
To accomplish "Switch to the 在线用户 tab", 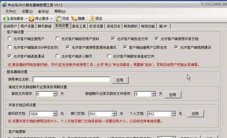I will tap(10, 26).
